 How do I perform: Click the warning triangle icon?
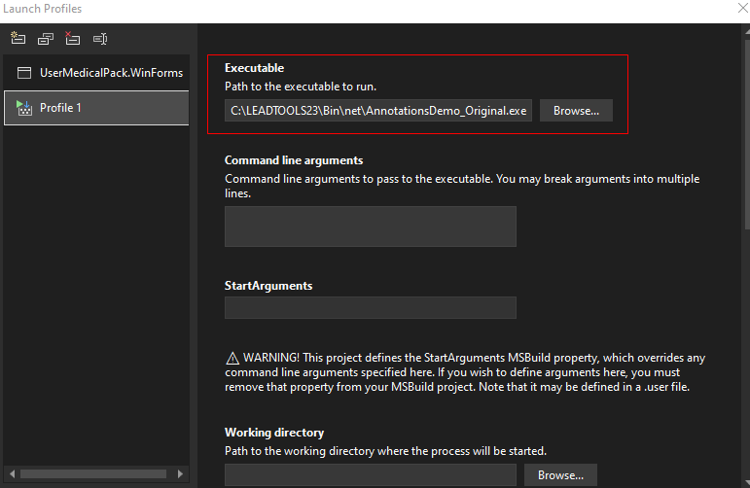pos(232,358)
